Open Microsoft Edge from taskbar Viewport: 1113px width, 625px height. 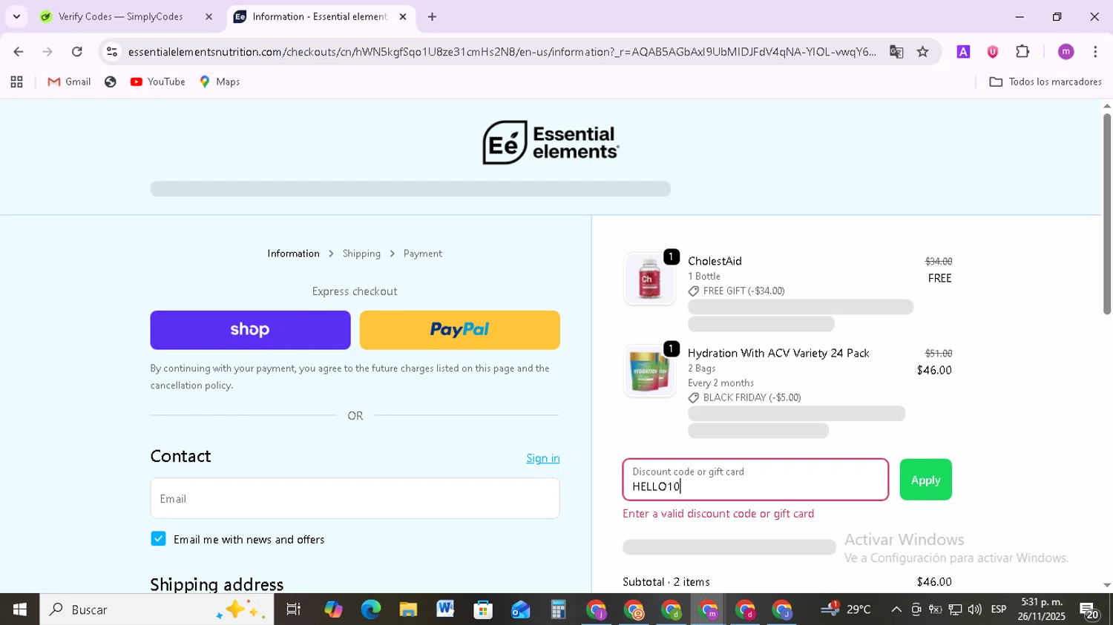click(370, 609)
